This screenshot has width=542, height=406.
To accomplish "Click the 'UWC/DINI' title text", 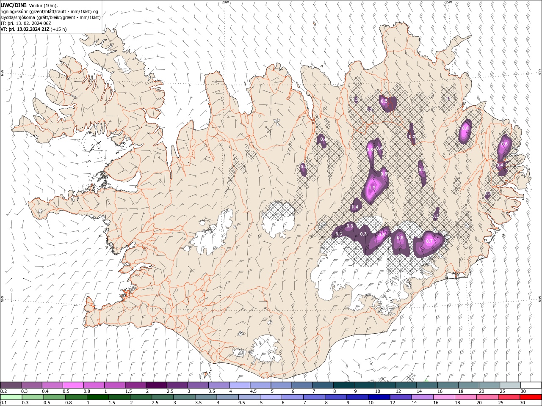I will click(x=13, y=5).
